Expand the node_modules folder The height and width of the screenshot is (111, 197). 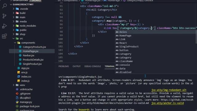(14, 26)
